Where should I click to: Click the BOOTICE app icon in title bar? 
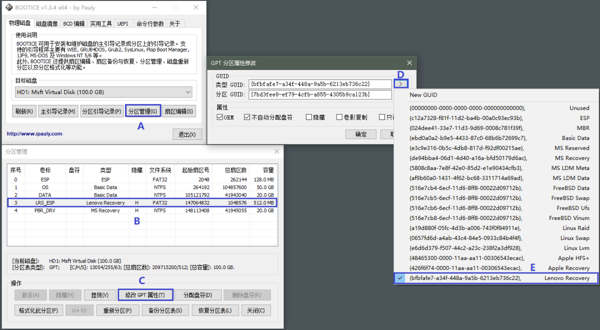(9, 7)
